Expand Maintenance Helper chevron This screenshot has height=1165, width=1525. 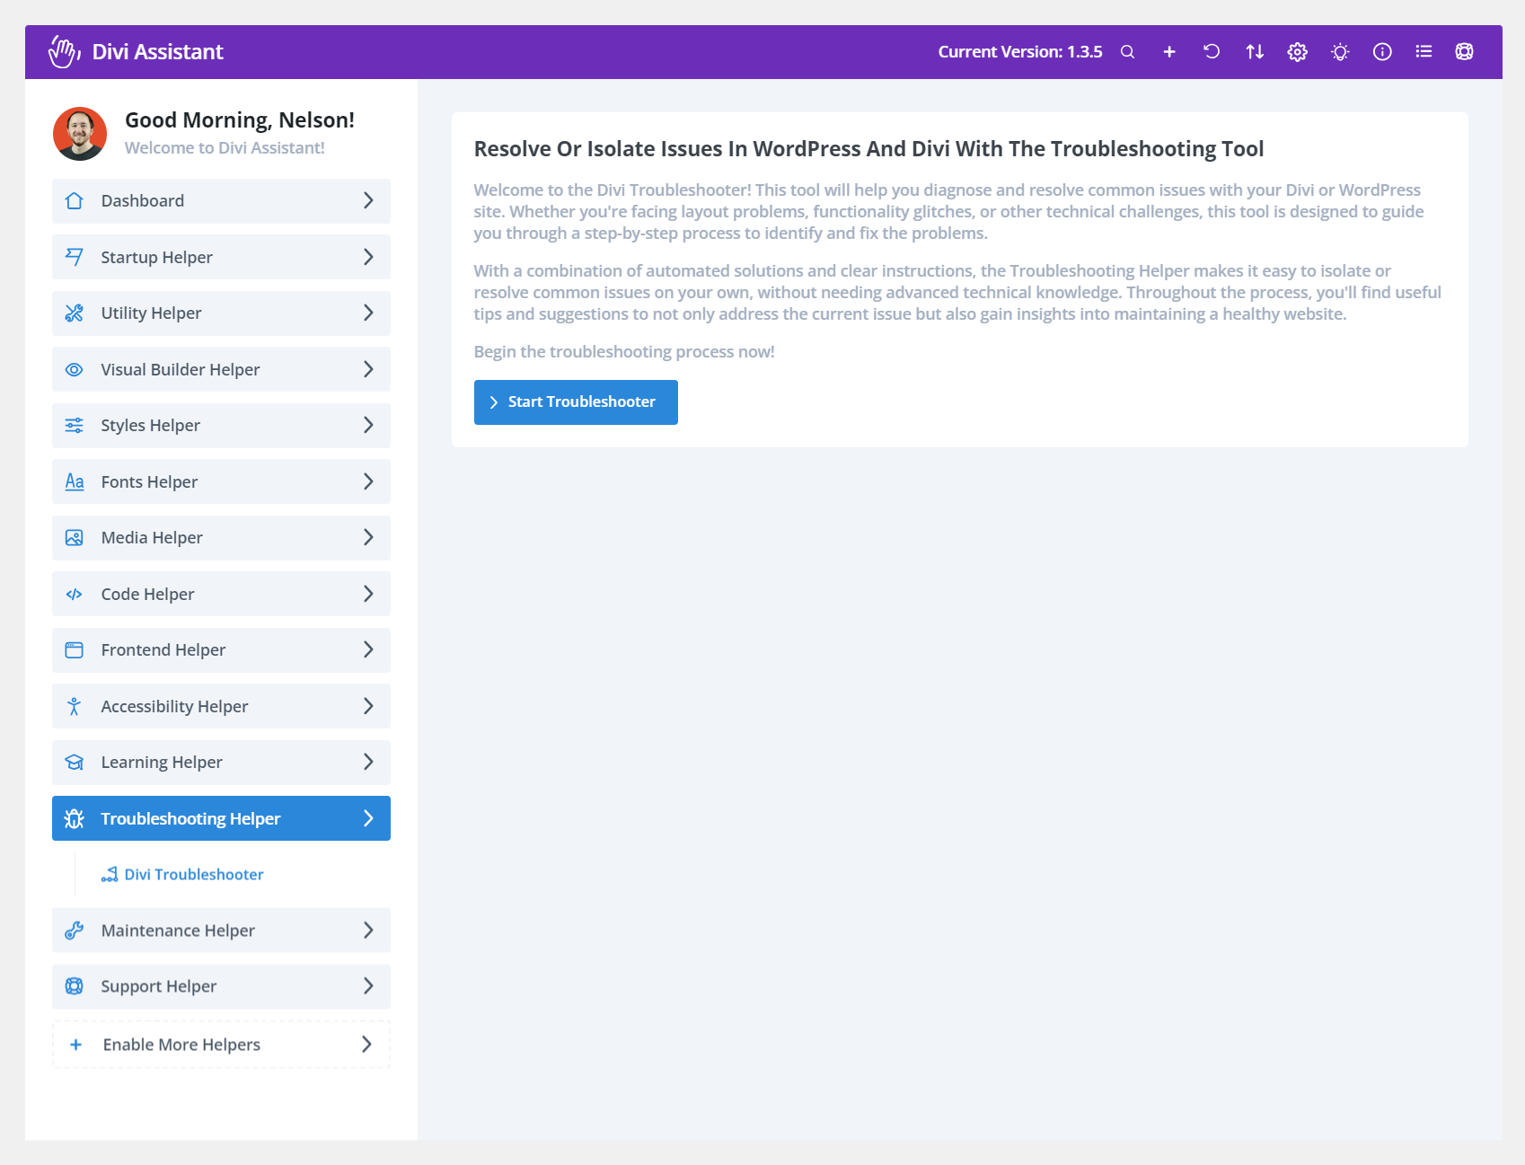[368, 931]
